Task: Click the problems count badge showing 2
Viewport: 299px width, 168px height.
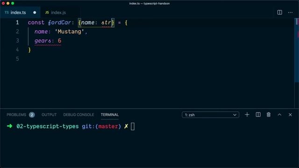Action: click(x=32, y=115)
